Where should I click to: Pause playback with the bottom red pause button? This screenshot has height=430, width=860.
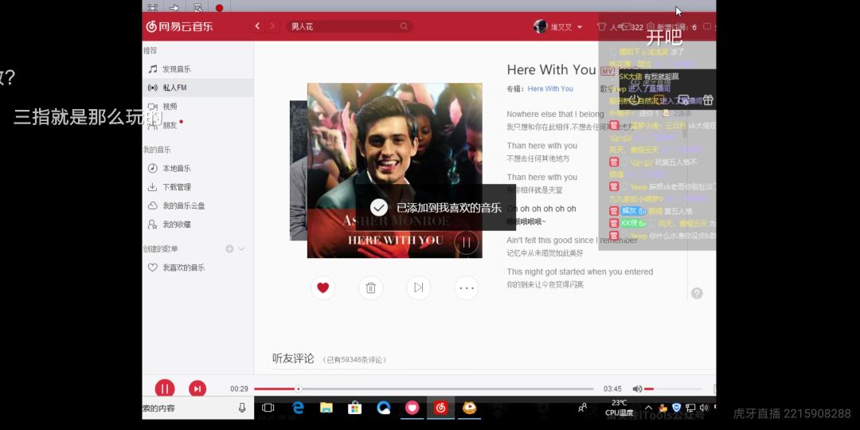[x=165, y=389]
